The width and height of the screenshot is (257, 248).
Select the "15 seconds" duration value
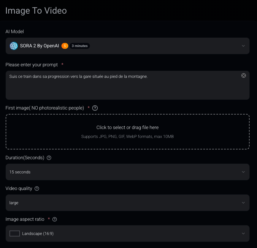pos(20,172)
